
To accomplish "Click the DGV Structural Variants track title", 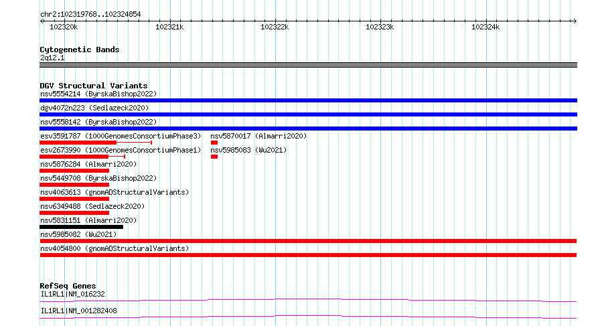I will (94, 86).
